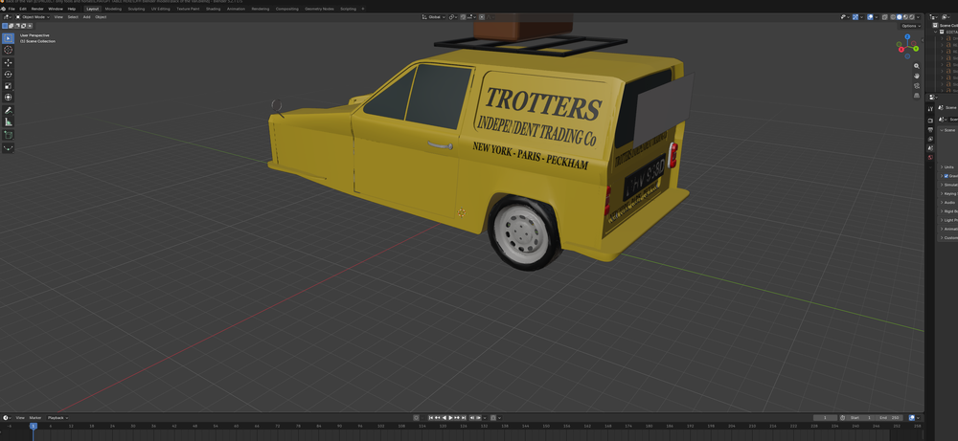Activate the Scale tool
The image size is (958, 441).
click(x=8, y=86)
